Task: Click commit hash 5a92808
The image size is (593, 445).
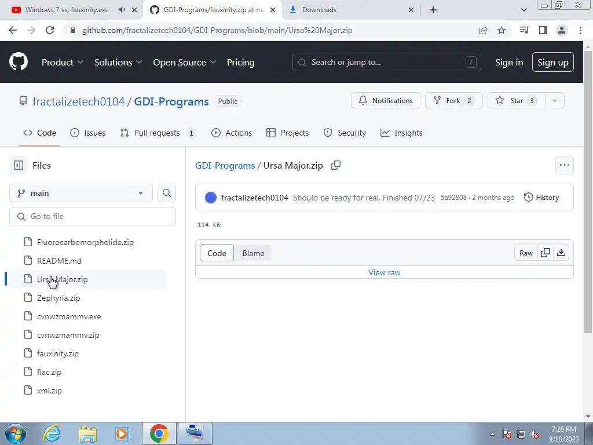Action: pos(453,198)
